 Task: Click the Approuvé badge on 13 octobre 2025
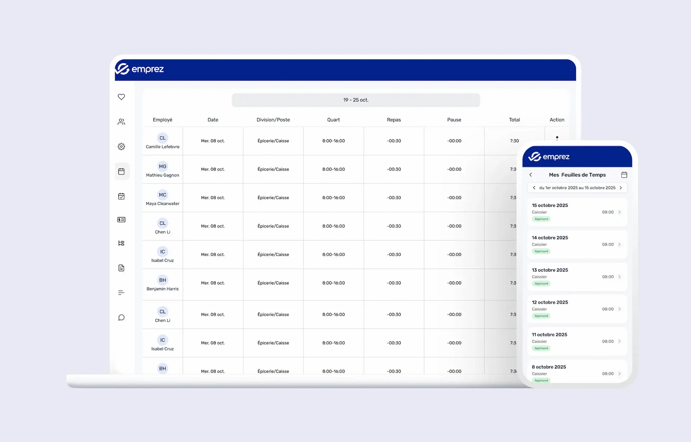(x=541, y=283)
